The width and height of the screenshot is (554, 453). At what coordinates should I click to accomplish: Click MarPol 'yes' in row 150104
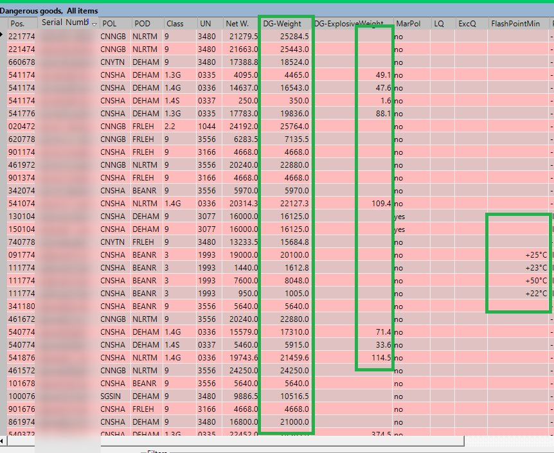[x=400, y=229]
